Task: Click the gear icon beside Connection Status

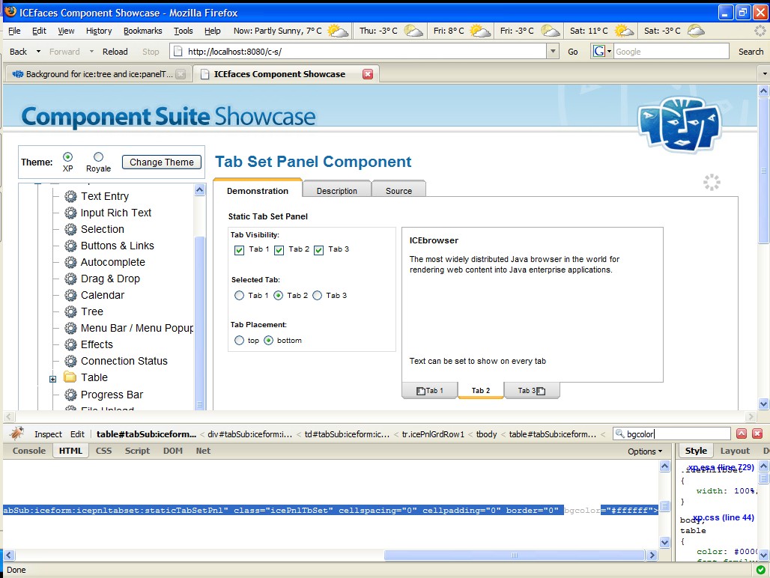Action: pos(70,361)
